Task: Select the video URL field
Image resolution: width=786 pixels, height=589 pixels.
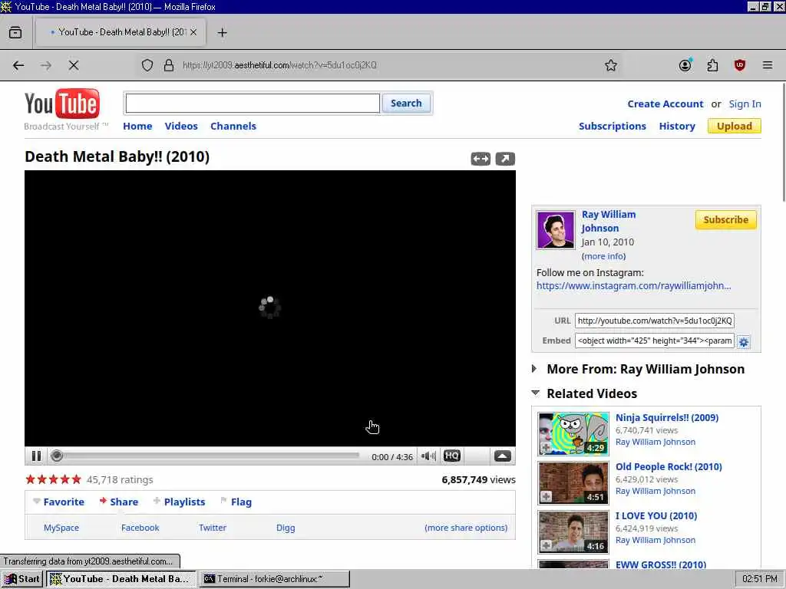Action: 654,321
